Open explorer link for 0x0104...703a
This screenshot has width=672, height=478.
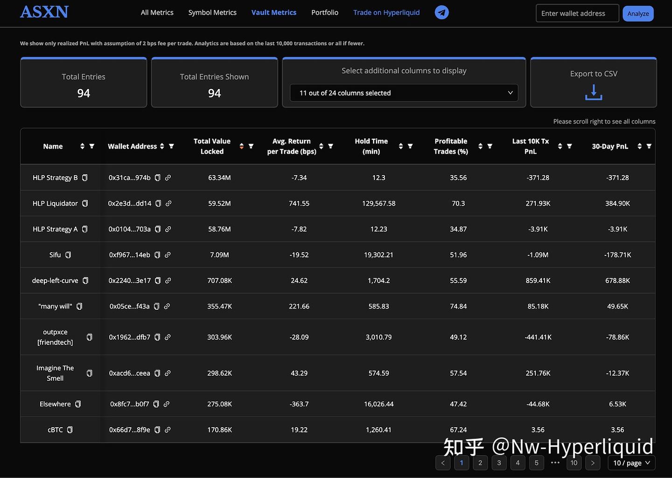click(x=168, y=229)
